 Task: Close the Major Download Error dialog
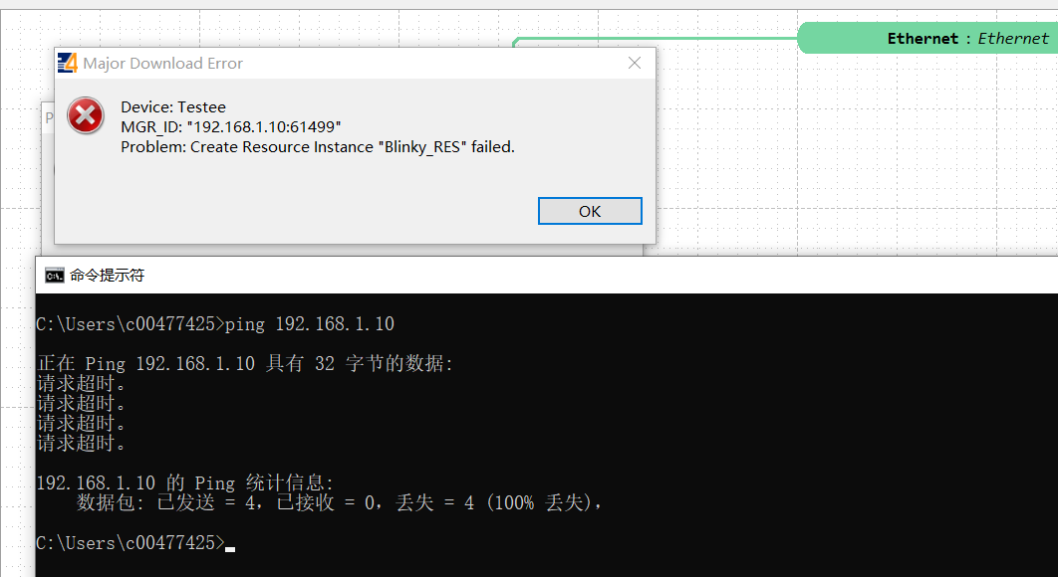[x=635, y=63]
